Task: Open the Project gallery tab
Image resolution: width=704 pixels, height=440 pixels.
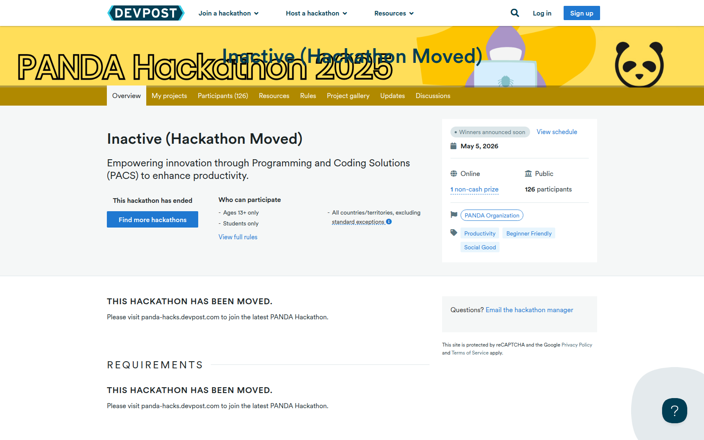Action: (348, 96)
